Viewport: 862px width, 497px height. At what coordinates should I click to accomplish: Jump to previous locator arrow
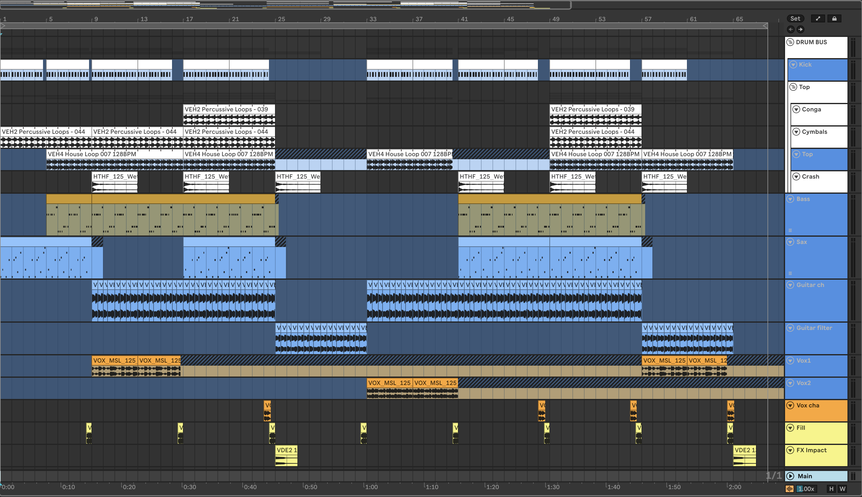coord(791,29)
